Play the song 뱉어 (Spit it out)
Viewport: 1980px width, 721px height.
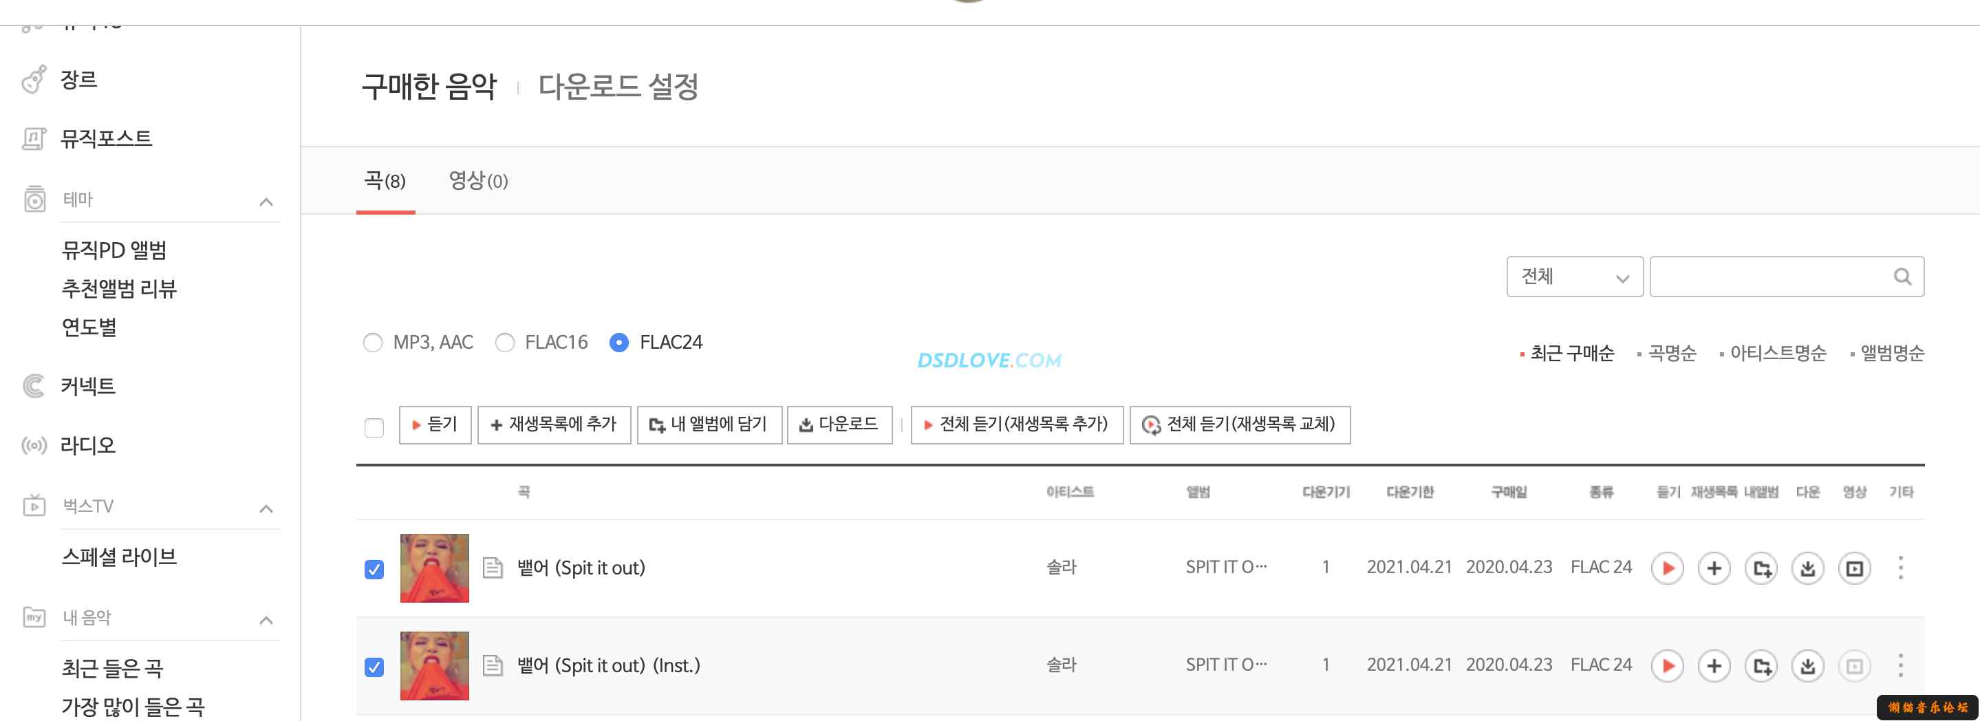[x=1667, y=568]
